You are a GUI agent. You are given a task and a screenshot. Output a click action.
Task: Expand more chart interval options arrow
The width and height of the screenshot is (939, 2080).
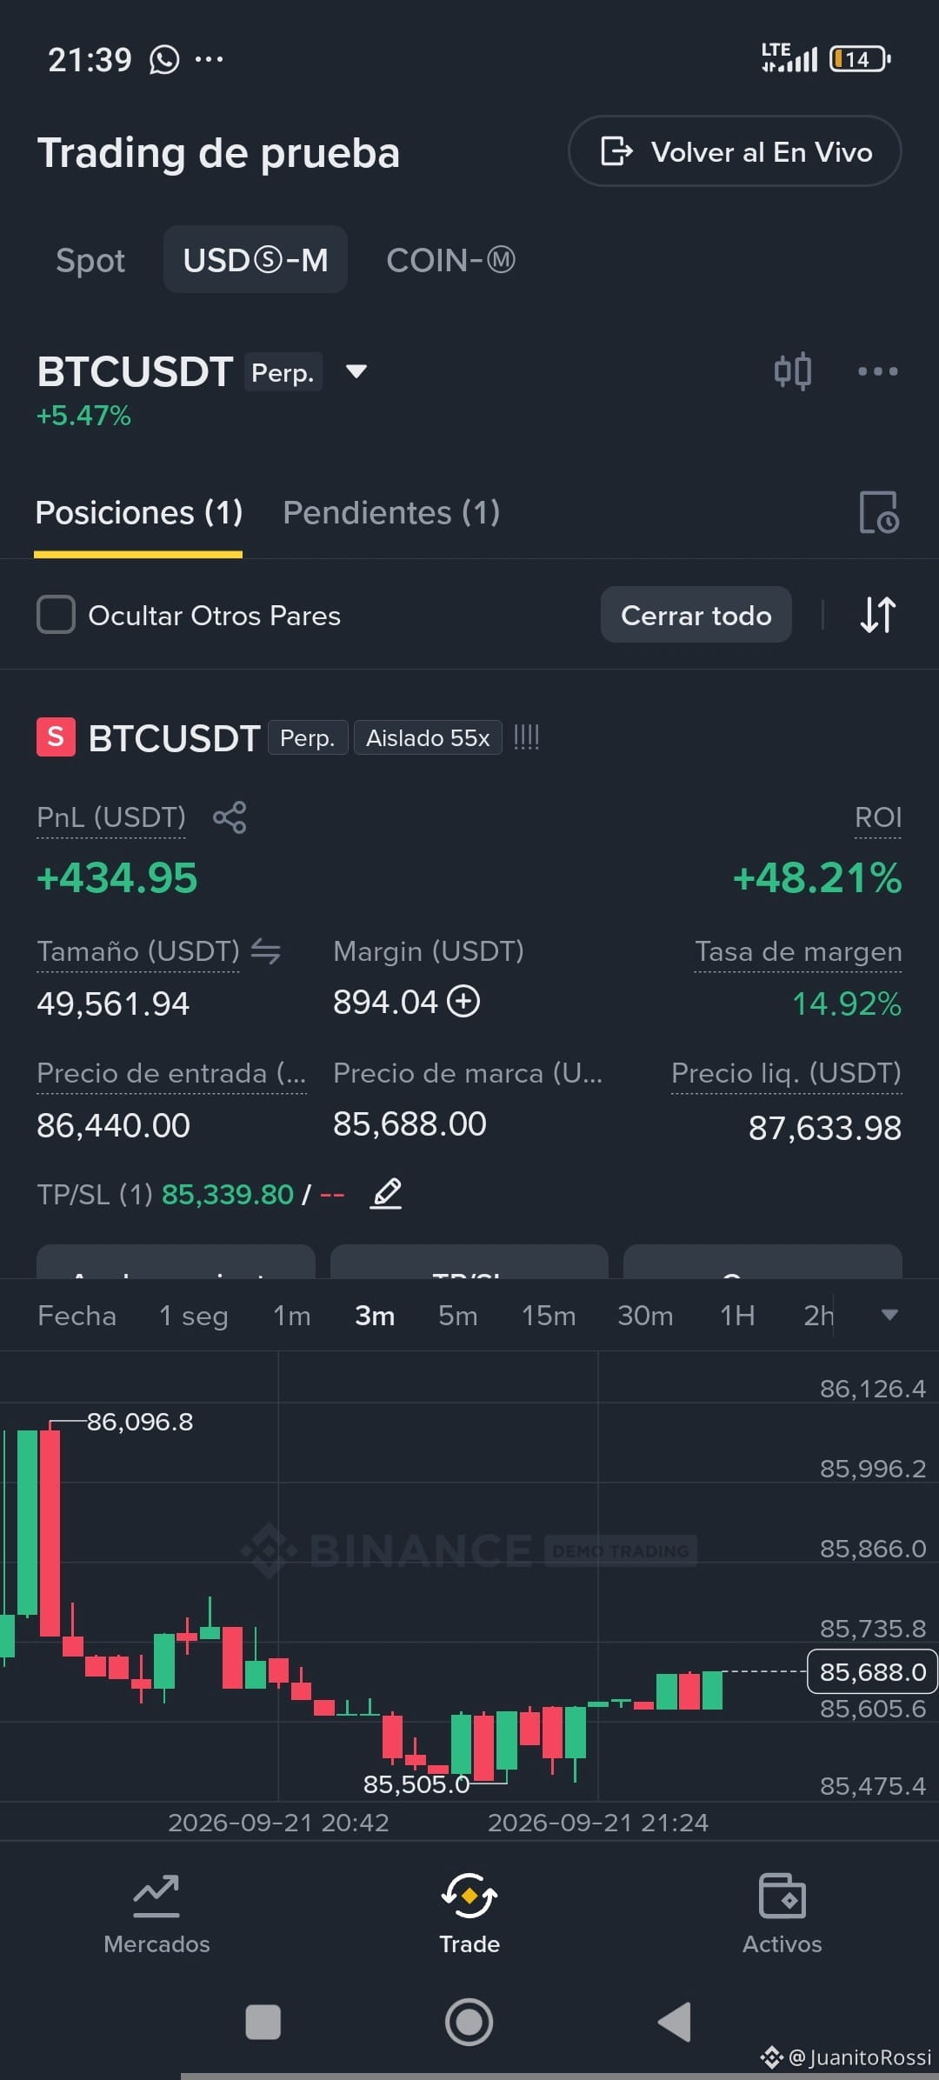point(889,1315)
